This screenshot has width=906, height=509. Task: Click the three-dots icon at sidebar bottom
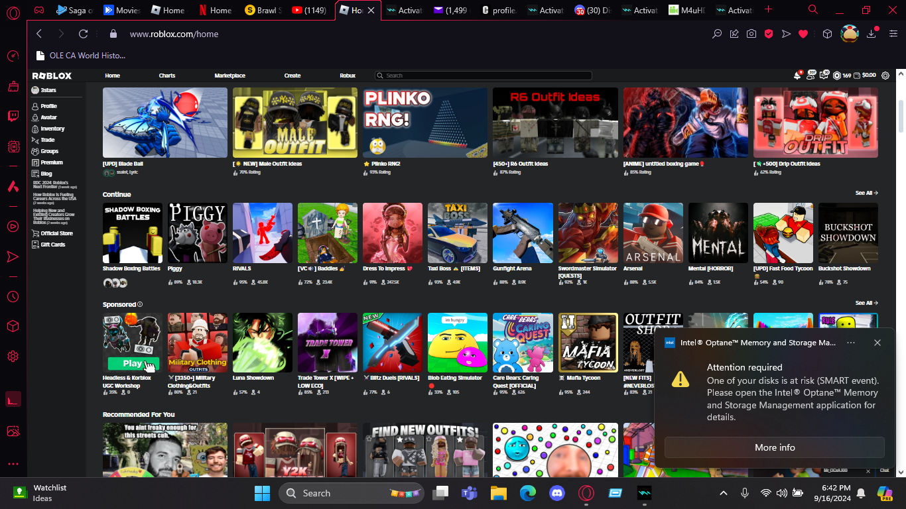(13, 464)
